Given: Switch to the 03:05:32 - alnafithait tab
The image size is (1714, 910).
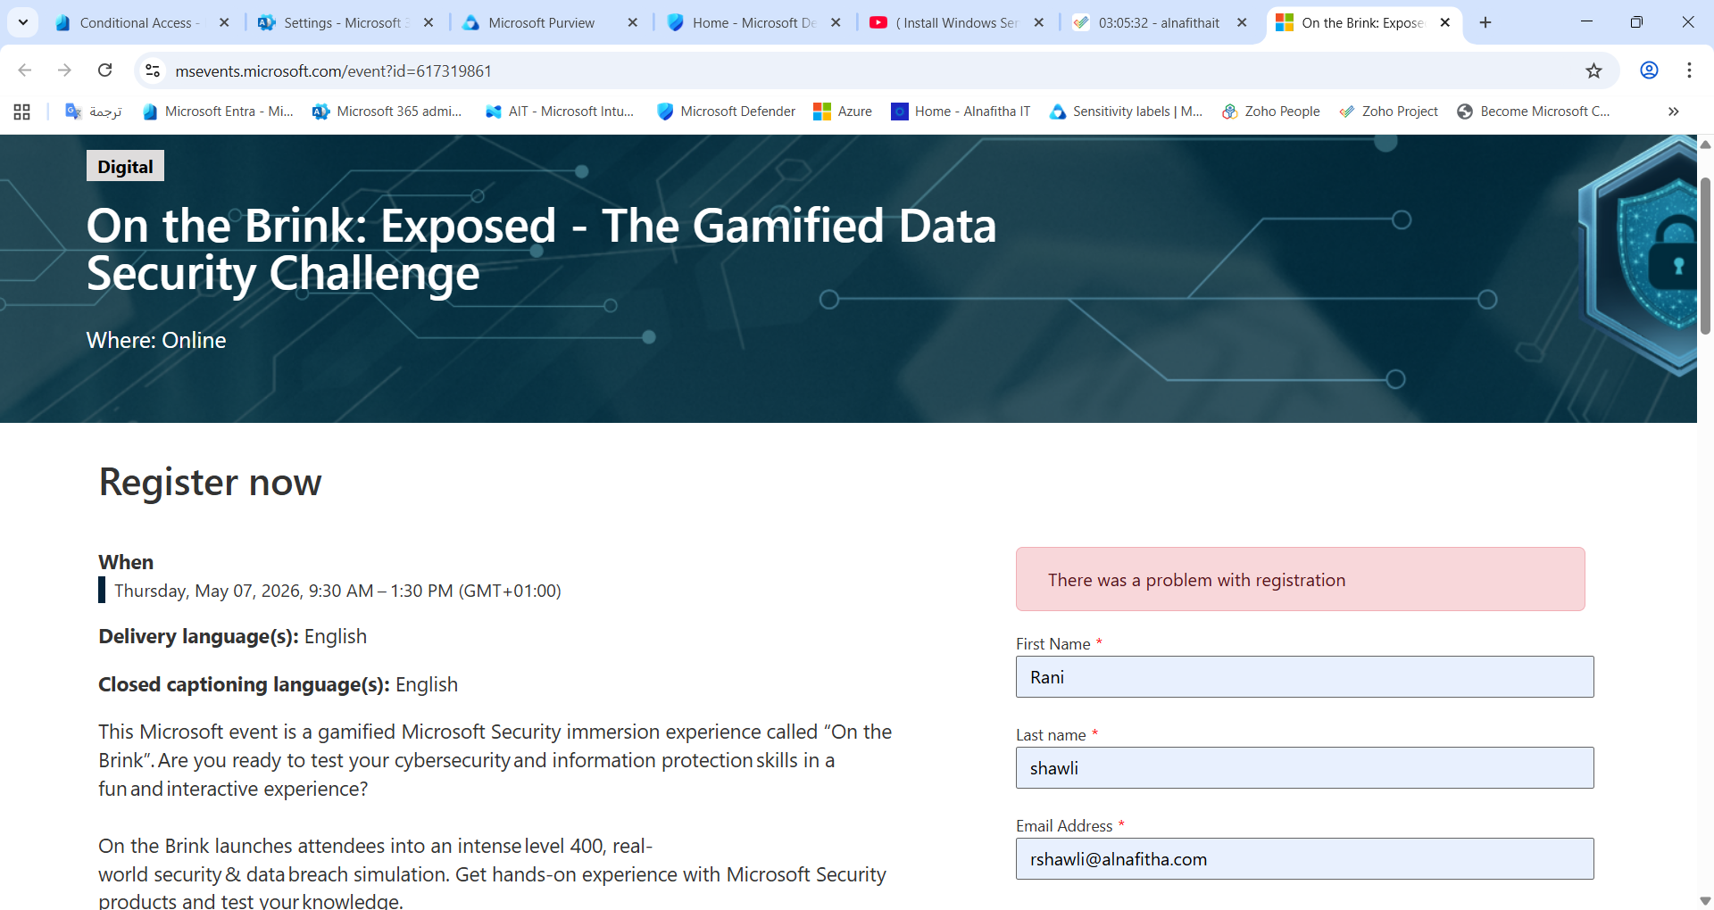Looking at the screenshot, I should (1159, 22).
